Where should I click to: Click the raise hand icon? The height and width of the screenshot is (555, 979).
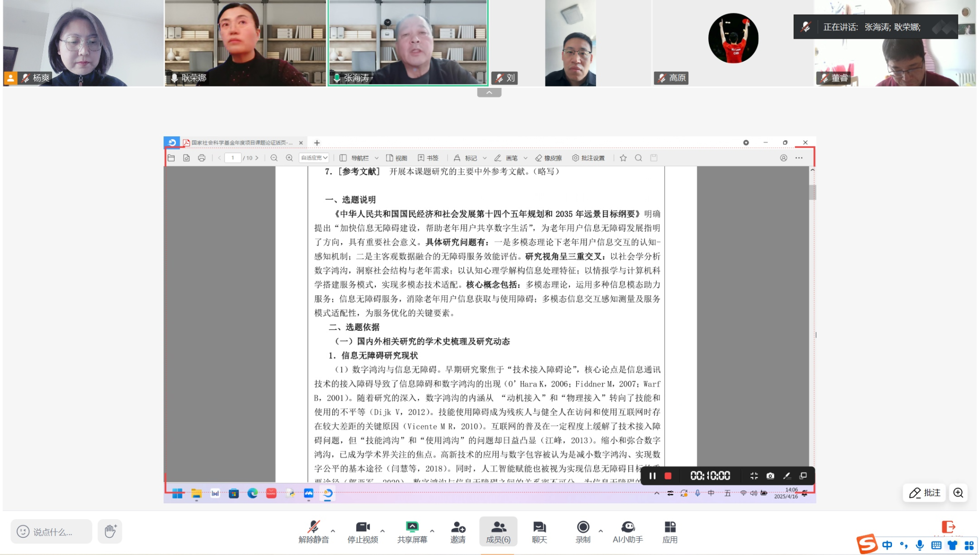tap(110, 531)
